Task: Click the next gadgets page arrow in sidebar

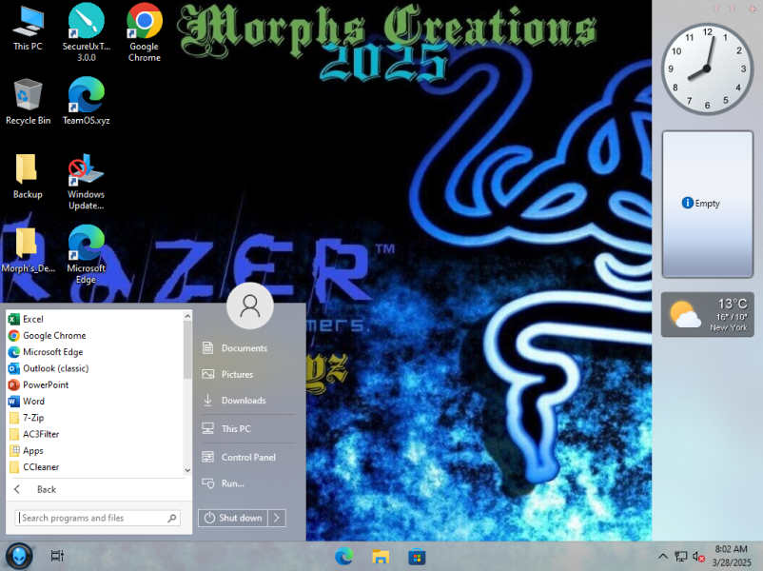Action: point(732,10)
